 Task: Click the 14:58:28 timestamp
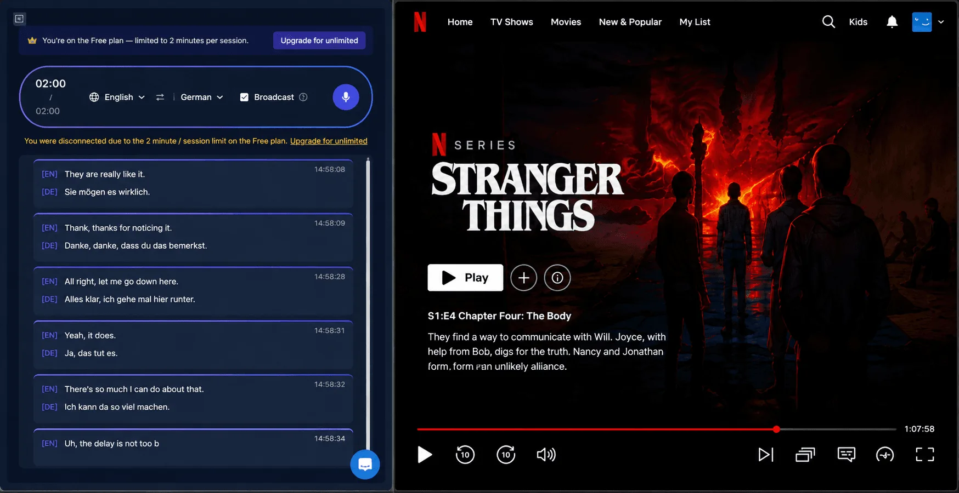330,277
